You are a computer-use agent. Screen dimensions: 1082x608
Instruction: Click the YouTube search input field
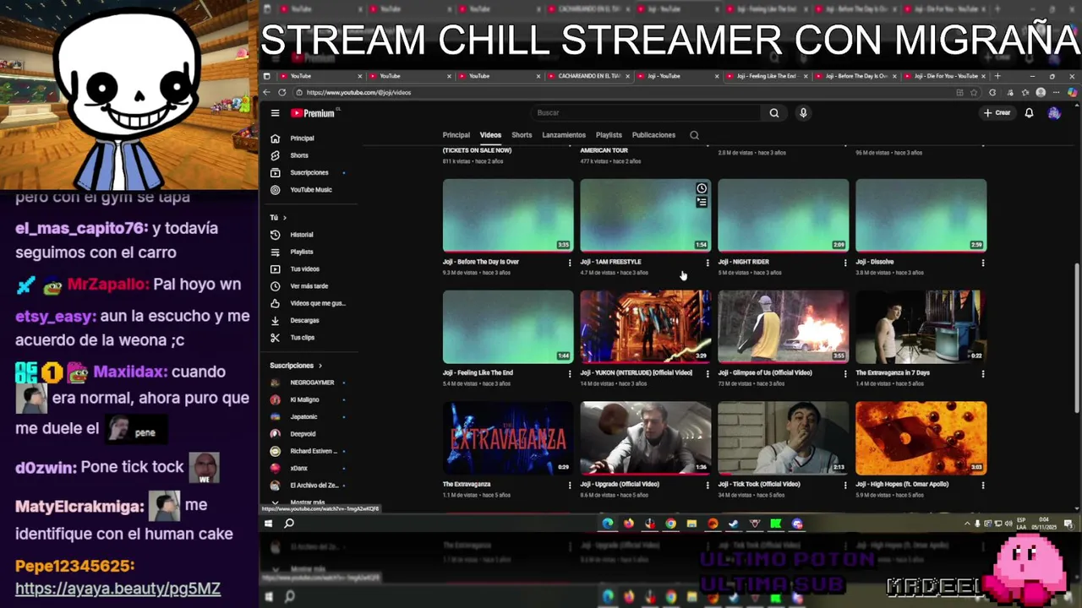[x=647, y=113]
